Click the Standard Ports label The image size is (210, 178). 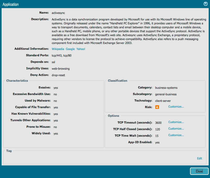pos(37,55)
